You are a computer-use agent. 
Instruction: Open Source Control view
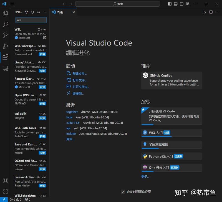pyautogui.click(x=5, y=35)
